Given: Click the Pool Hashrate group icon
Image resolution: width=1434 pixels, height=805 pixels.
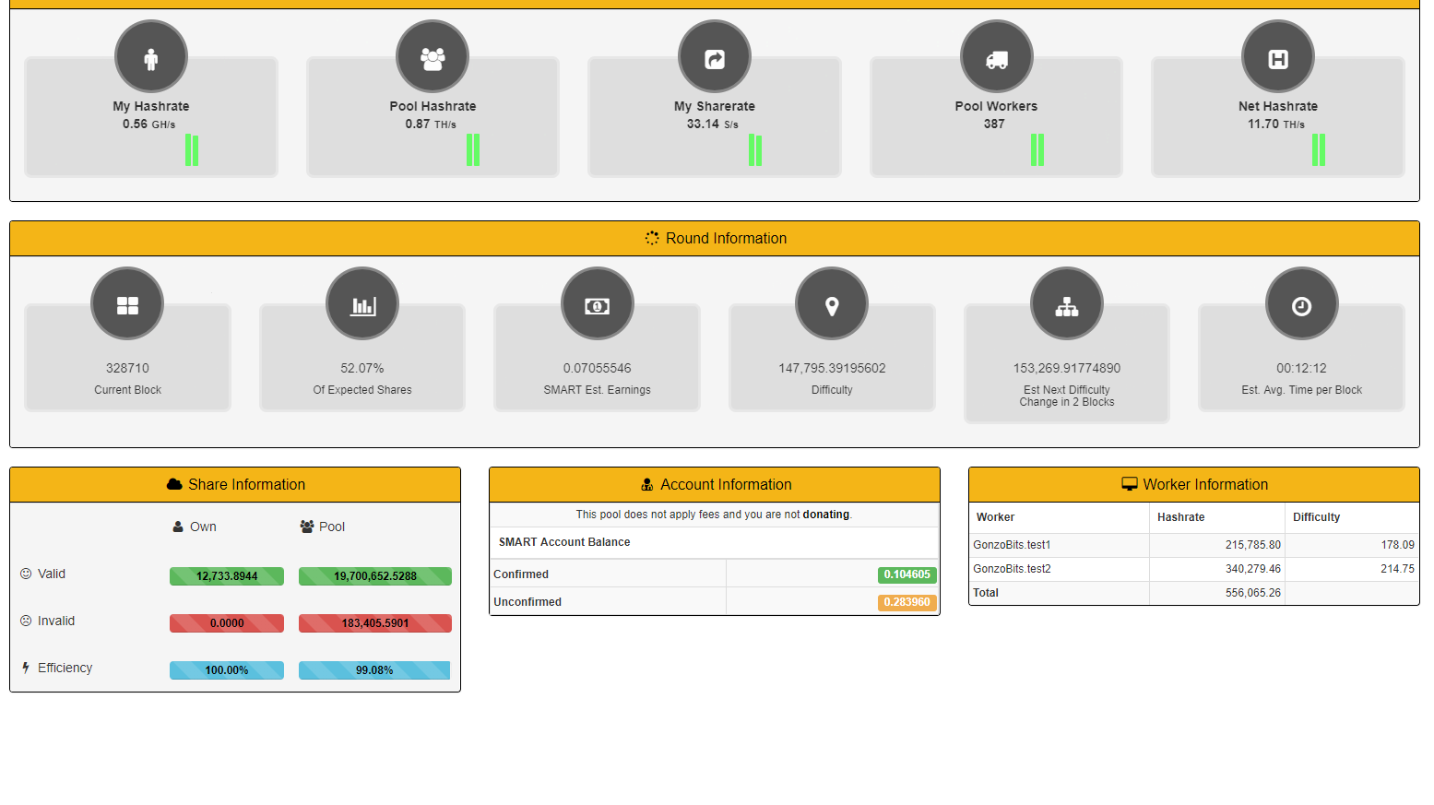Looking at the screenshot, I should point(433,57).
